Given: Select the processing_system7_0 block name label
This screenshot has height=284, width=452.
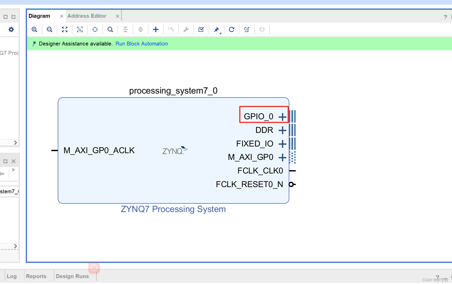Looking at the screenshot, I should pyautogui.click(x=173, y=91).
